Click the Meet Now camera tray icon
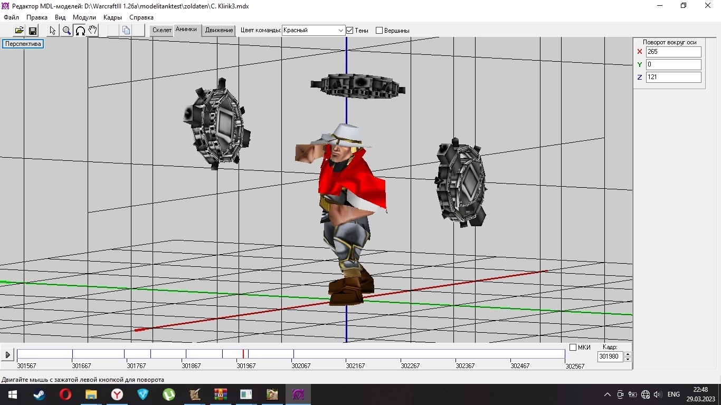Viewport: 721px width, 405px height. pos(620,394)
